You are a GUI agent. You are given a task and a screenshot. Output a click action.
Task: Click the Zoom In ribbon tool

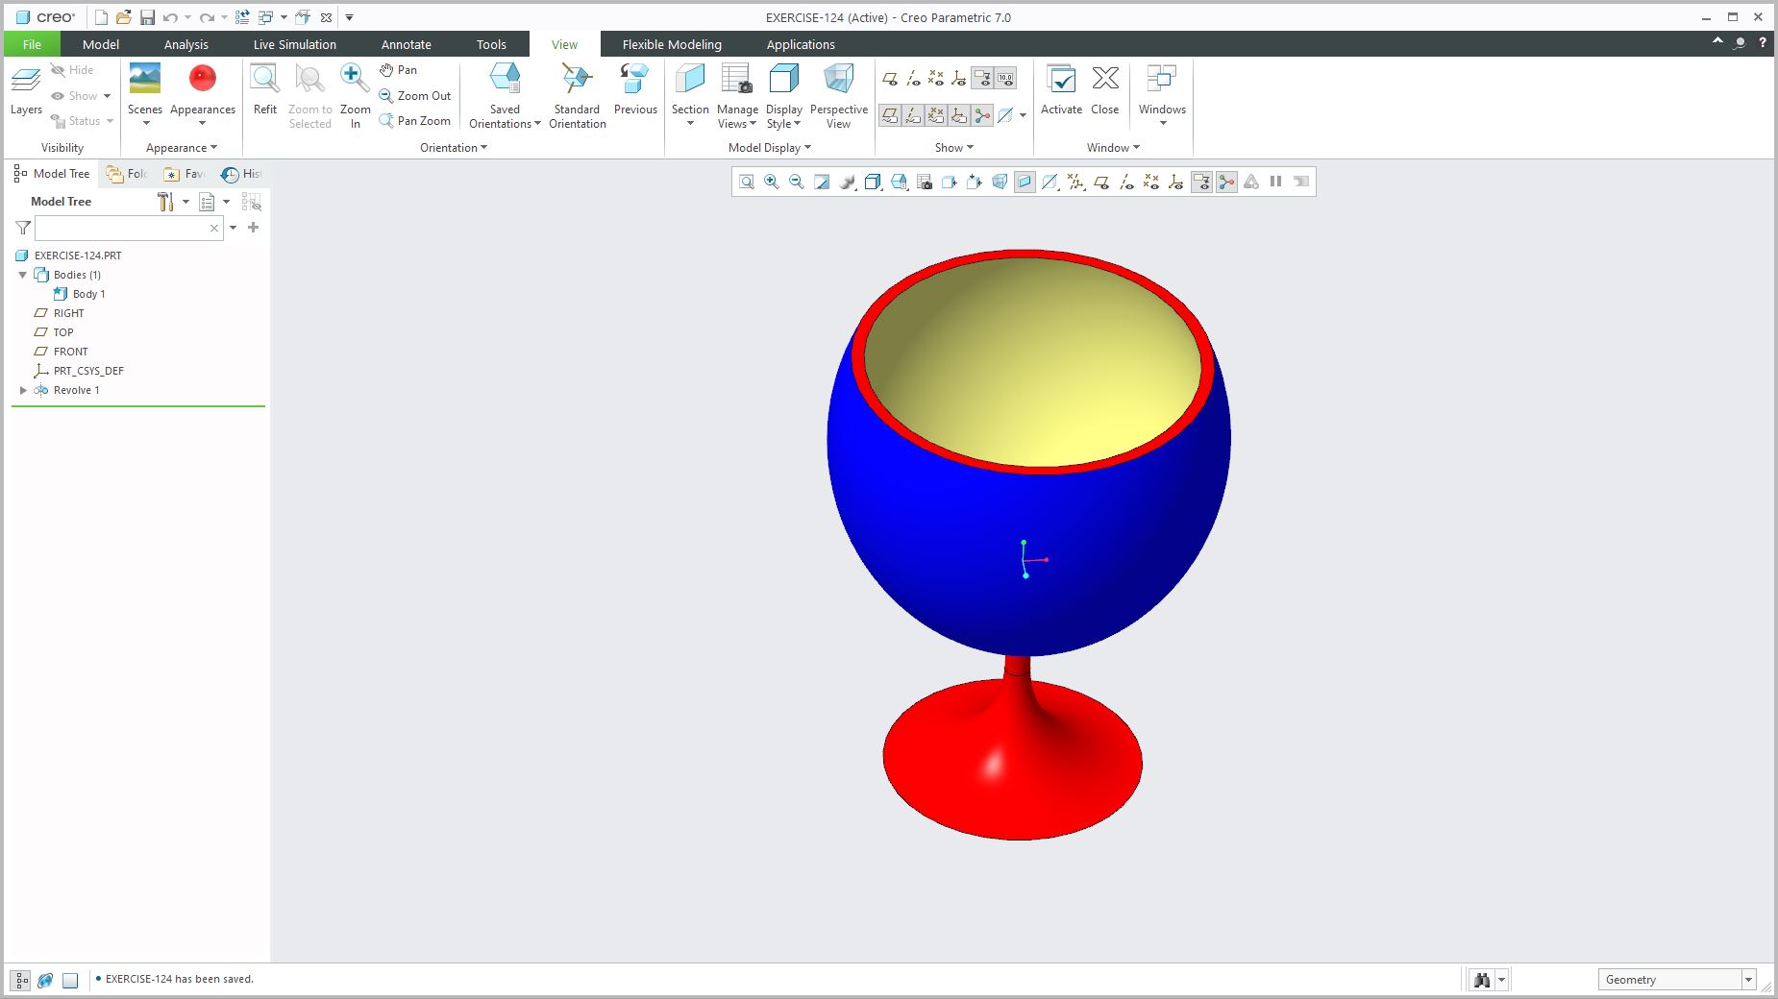pyautogui.click(x=355, y=95)
